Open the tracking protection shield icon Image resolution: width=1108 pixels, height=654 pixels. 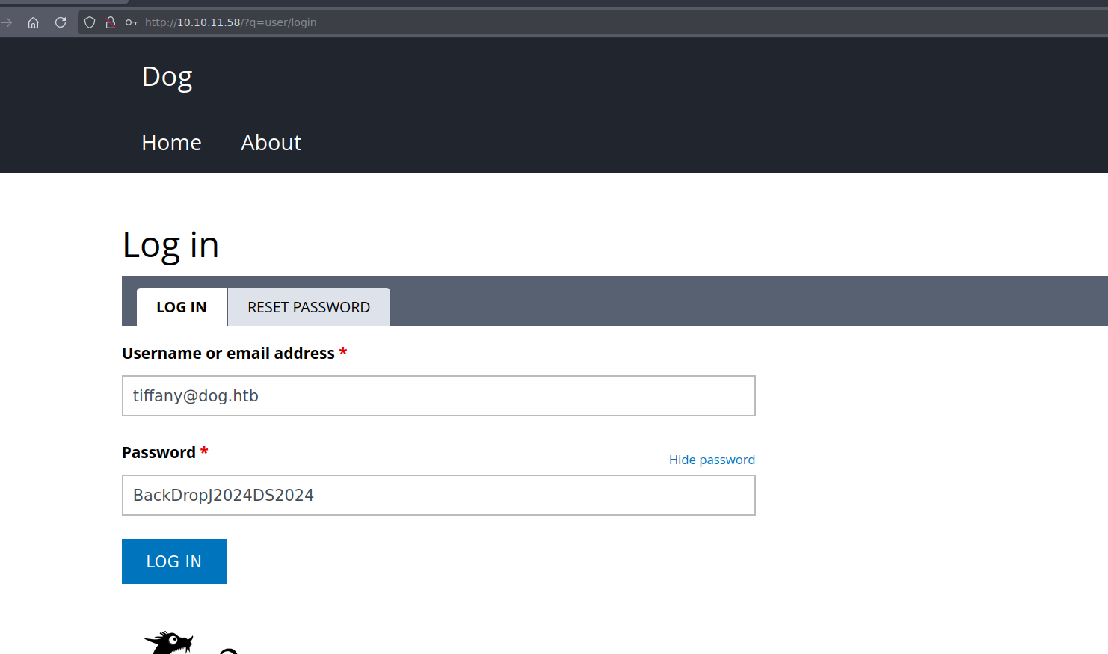coord(90,22)
